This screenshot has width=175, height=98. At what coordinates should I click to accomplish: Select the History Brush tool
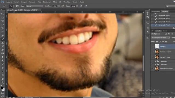point(2,46)
